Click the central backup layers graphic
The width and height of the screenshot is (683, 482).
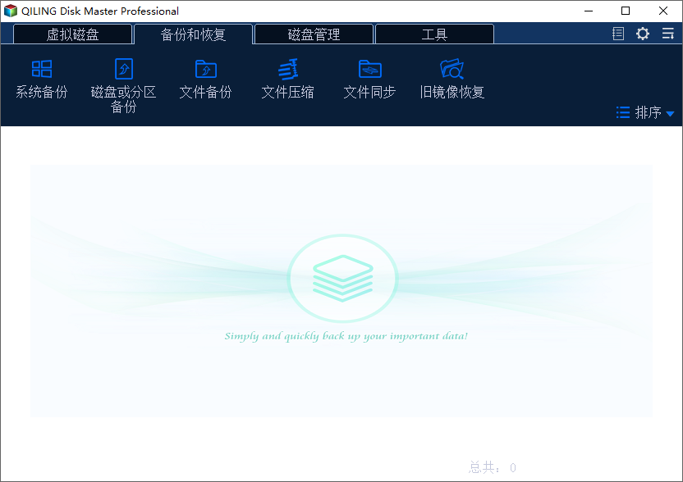pyautogui.click(x=343, y=278)
